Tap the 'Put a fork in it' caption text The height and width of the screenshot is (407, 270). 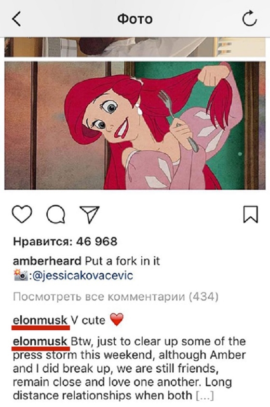point(122,261)
